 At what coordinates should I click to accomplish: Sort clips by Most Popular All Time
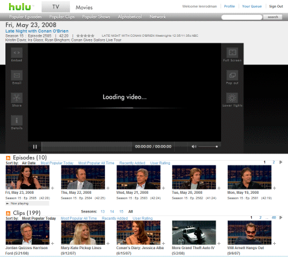[x=79, y=218]
